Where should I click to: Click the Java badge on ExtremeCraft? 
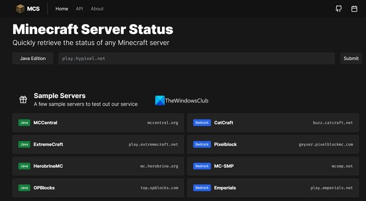coord(24,144)
